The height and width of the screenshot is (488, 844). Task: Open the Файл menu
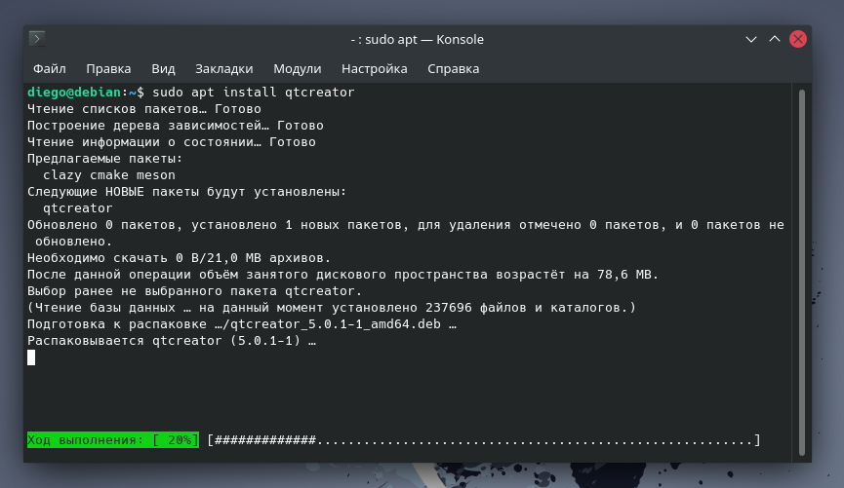click(49, 68)
